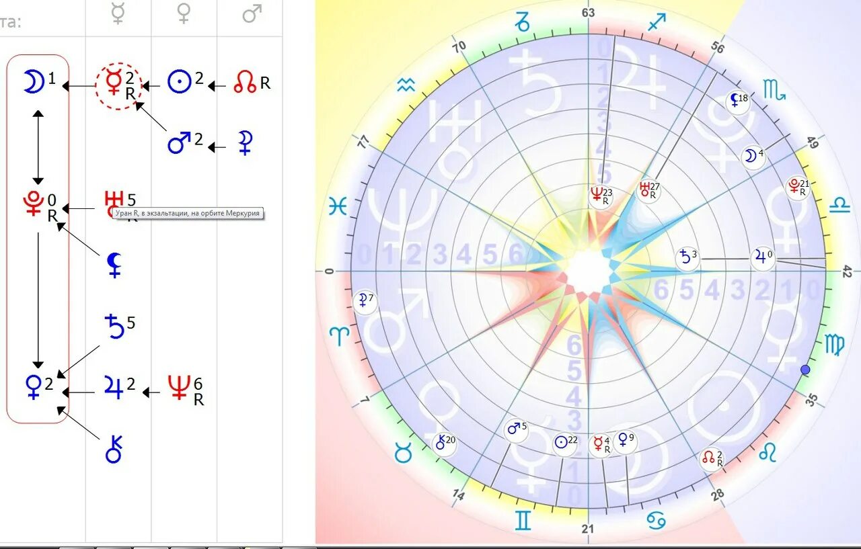Click the age label 56 on the wheel rim
The width and height of the screenshot is (861, 549).
(x=718, y=48)
